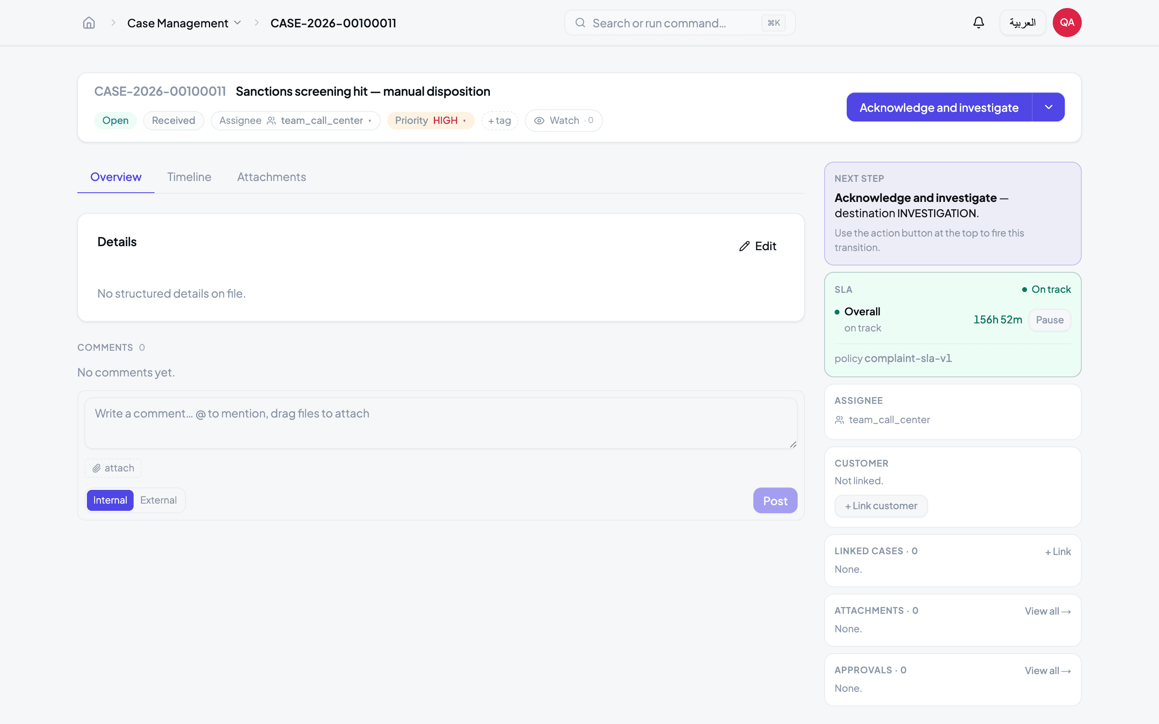This screenshot has width=1159, height=724.
Task: Click the search magnifier icon
Action: coord(580,23)
